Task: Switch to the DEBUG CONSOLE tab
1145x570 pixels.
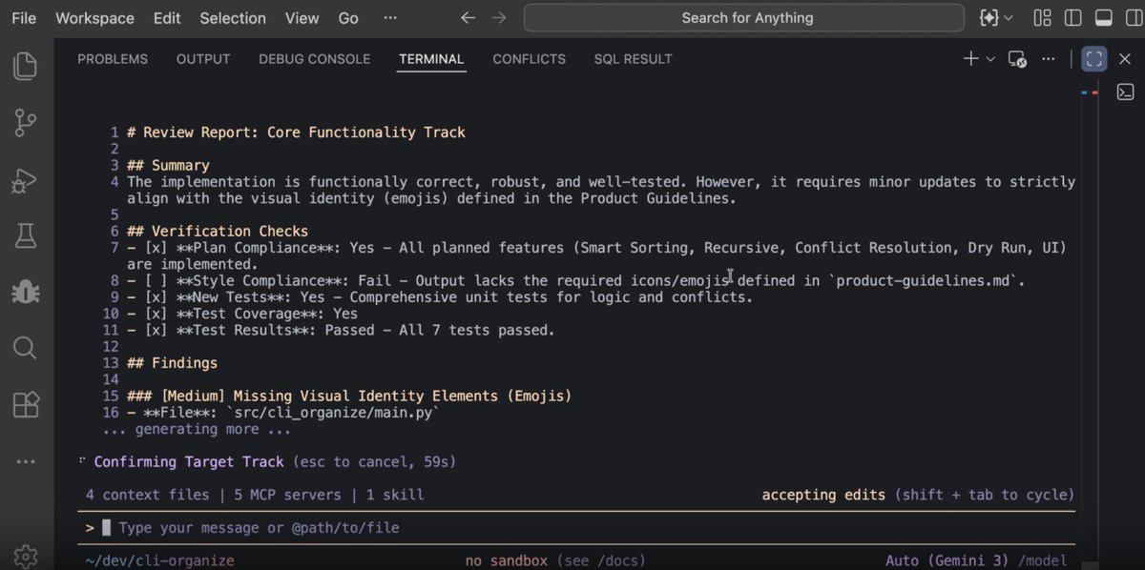Action: [x=314, y=59]
